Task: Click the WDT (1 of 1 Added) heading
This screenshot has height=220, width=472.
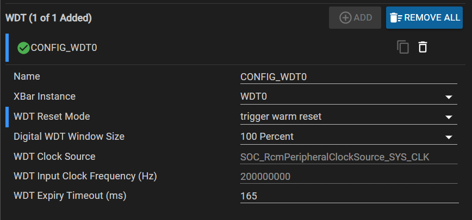Action: [48, 18]
